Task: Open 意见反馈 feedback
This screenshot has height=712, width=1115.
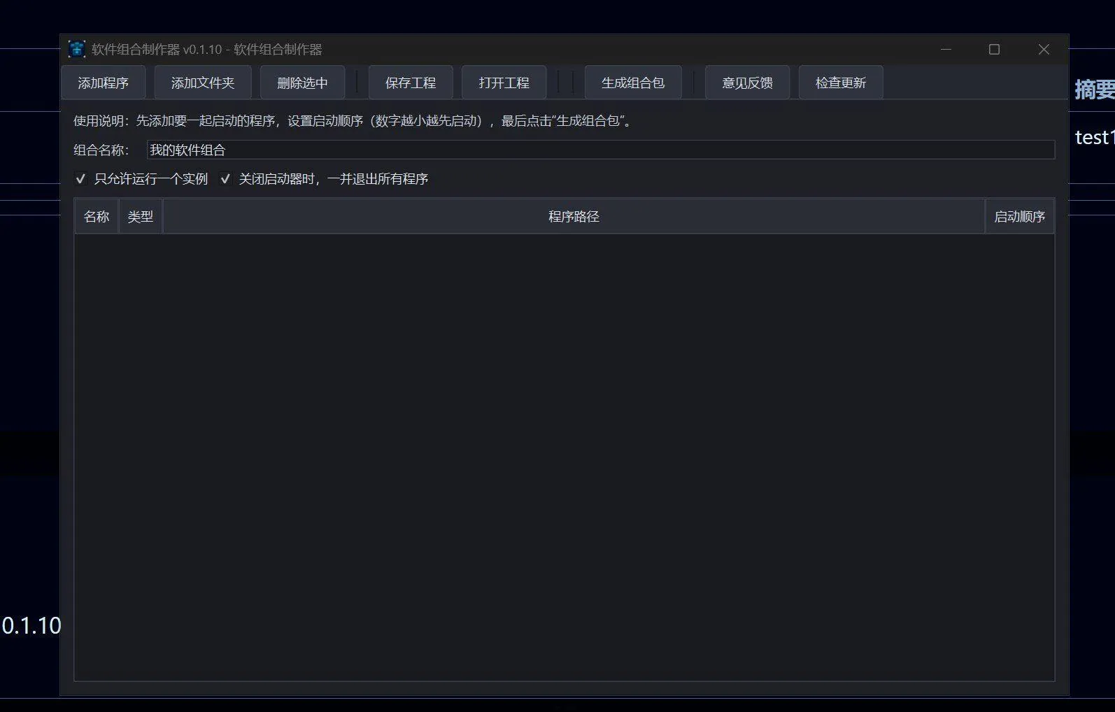Action: click(x=747, y=83)
